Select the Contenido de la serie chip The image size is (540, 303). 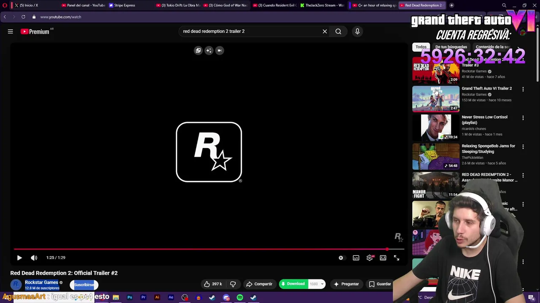pos(493,47)
